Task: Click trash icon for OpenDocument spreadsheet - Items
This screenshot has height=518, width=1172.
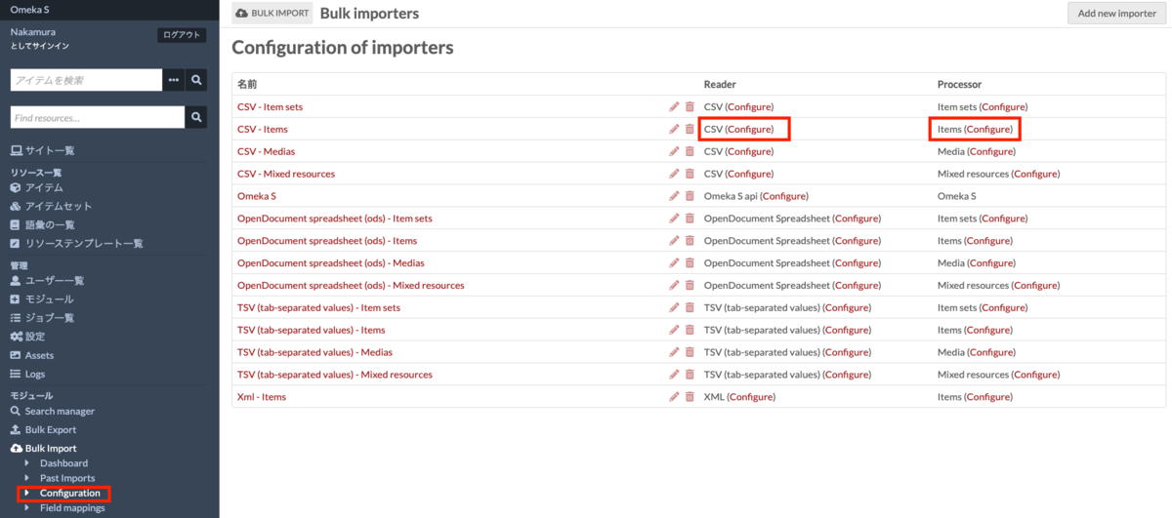Action: tap(690, 241)
